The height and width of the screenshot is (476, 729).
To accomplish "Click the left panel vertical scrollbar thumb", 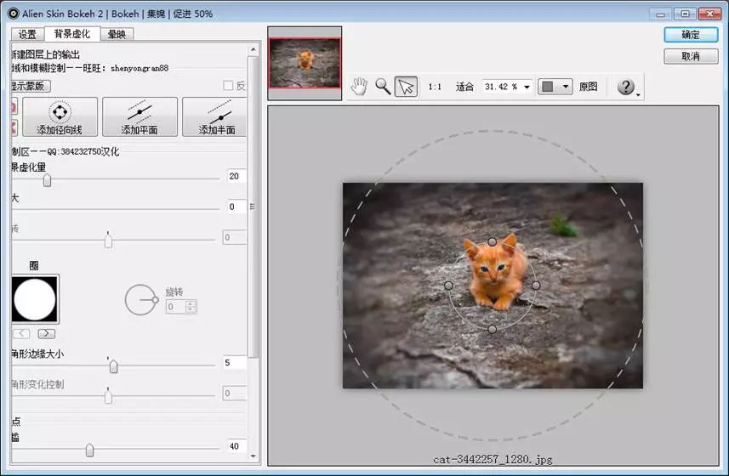I will click(x=253, y=207).
